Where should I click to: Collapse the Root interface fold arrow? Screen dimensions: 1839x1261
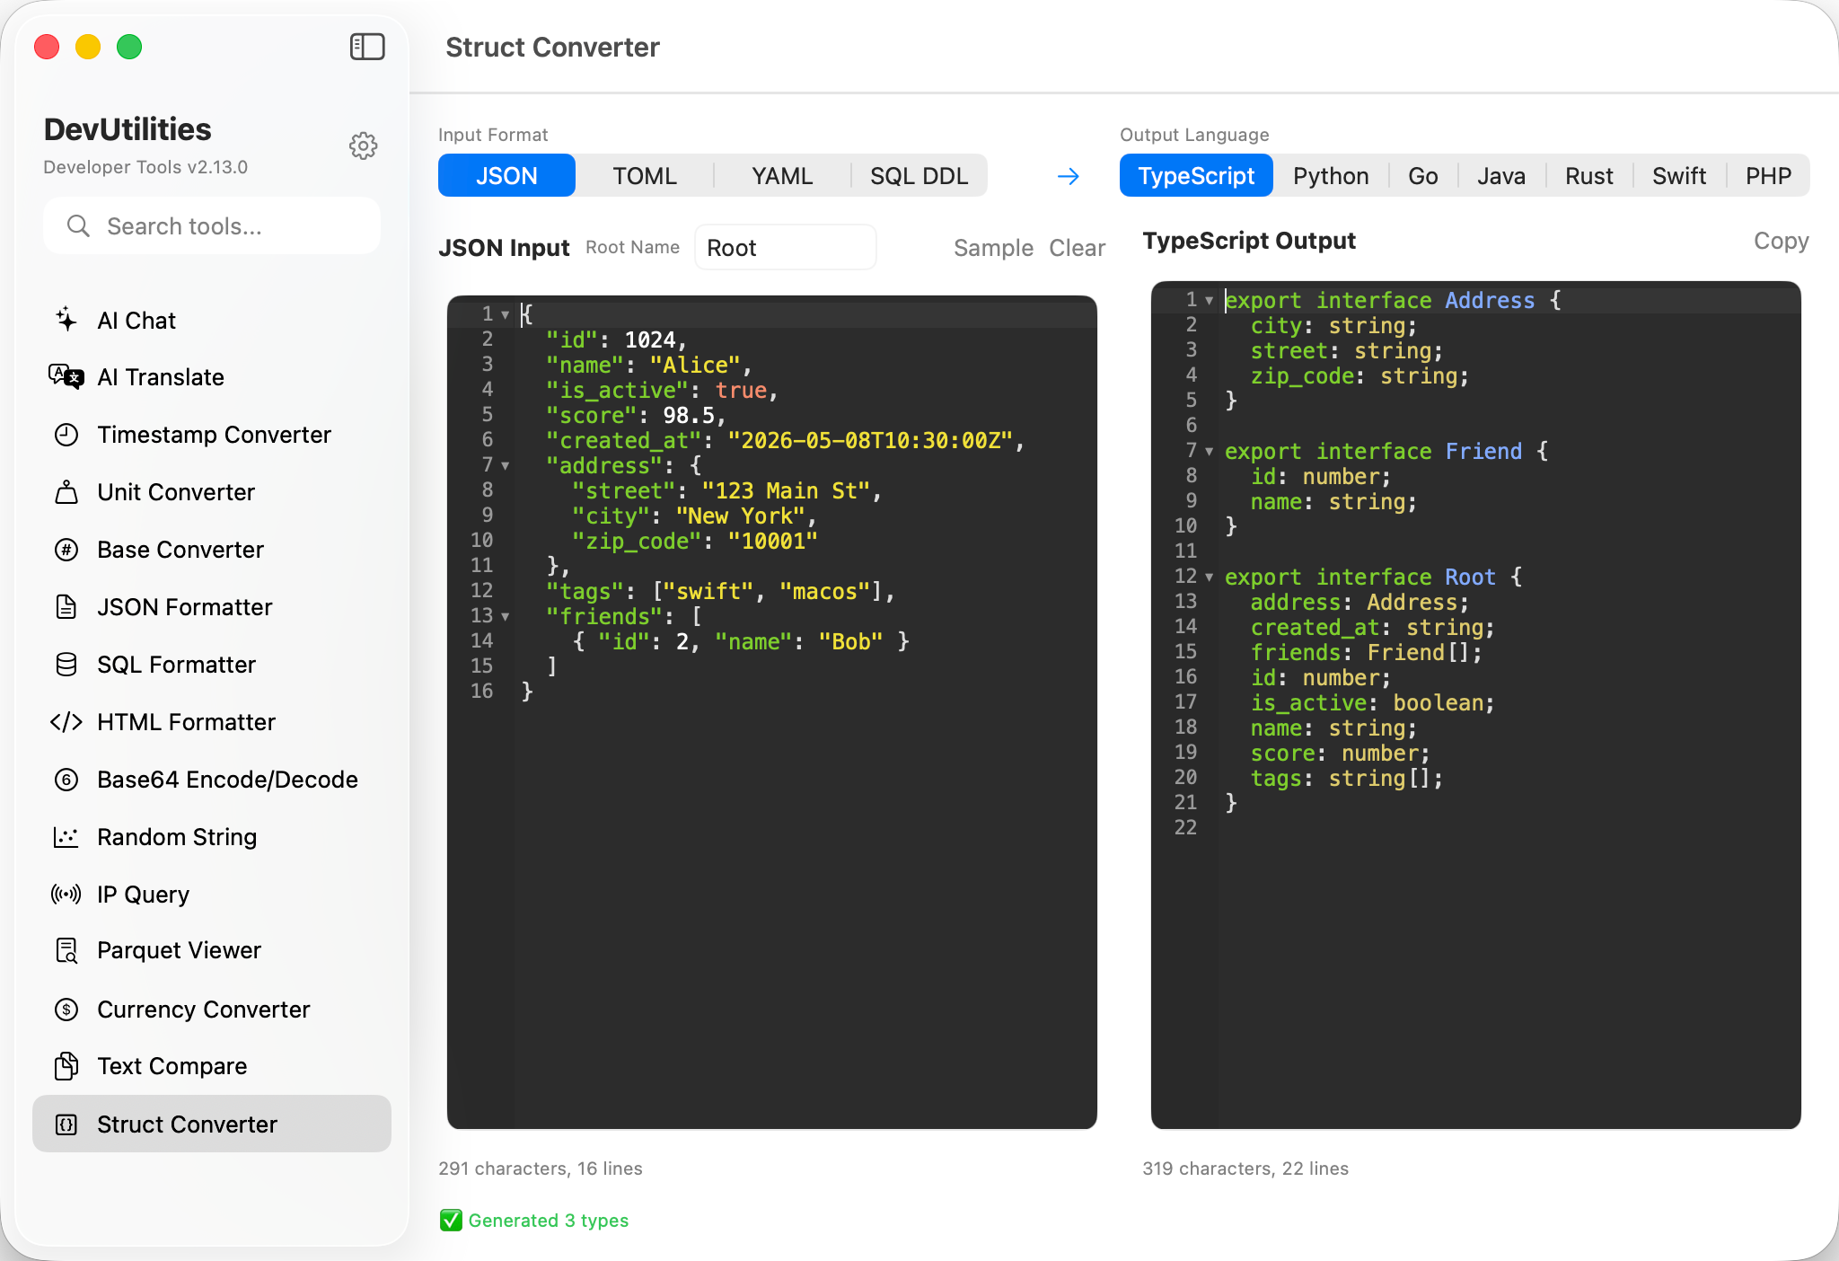1210,577
